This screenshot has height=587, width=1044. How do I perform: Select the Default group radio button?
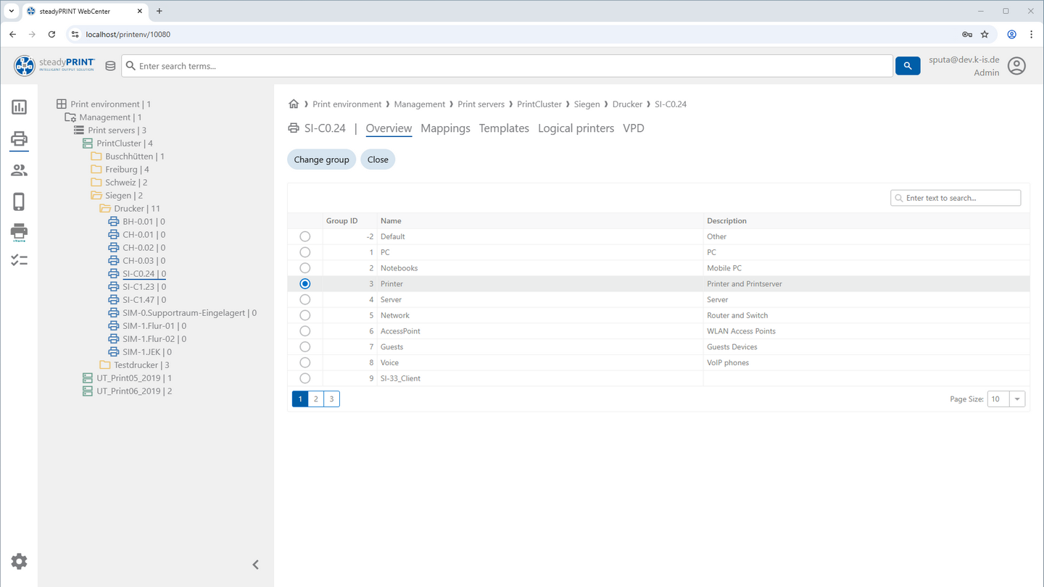pyautogui.click(x=304, y=236)
